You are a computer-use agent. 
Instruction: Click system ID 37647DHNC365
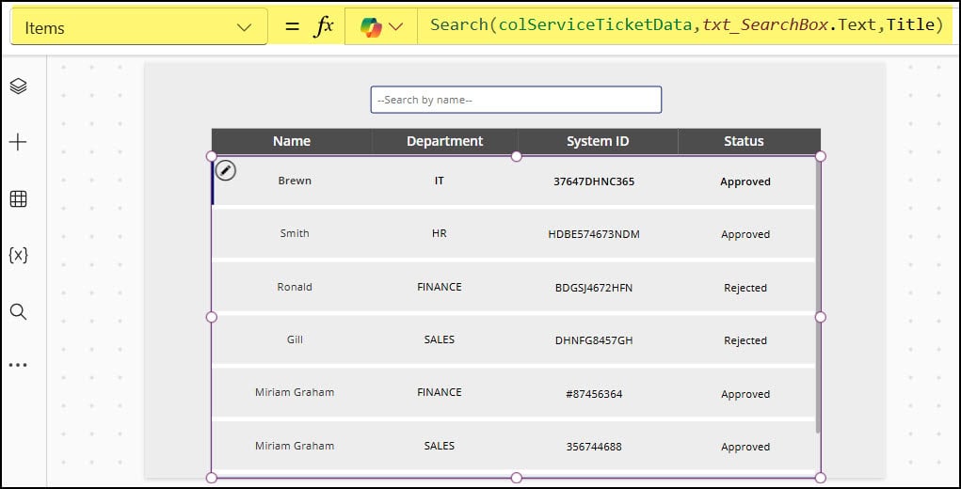click(x=594, y=181)
